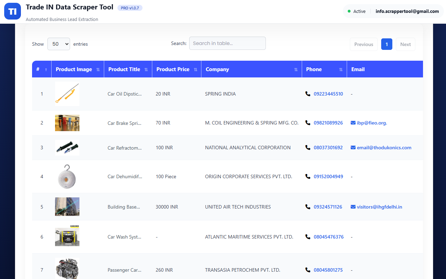446x279 pixels.
Task: Open Building Basement product thumbnail
Action: click(x=67, y=207)
